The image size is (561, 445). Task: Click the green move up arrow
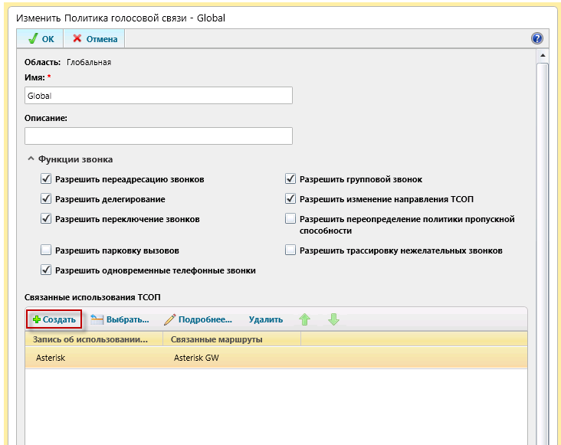(305, 319)
